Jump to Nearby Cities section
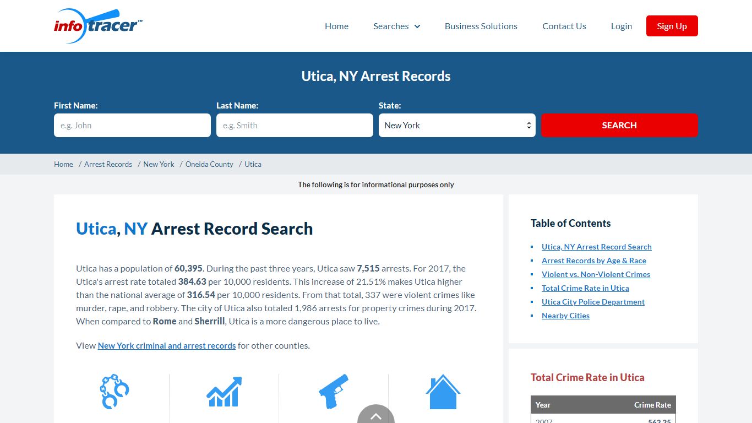 tap(565, 316)
